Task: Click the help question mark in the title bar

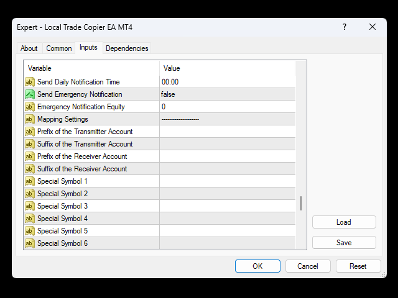Action: (x=345, y=27)
